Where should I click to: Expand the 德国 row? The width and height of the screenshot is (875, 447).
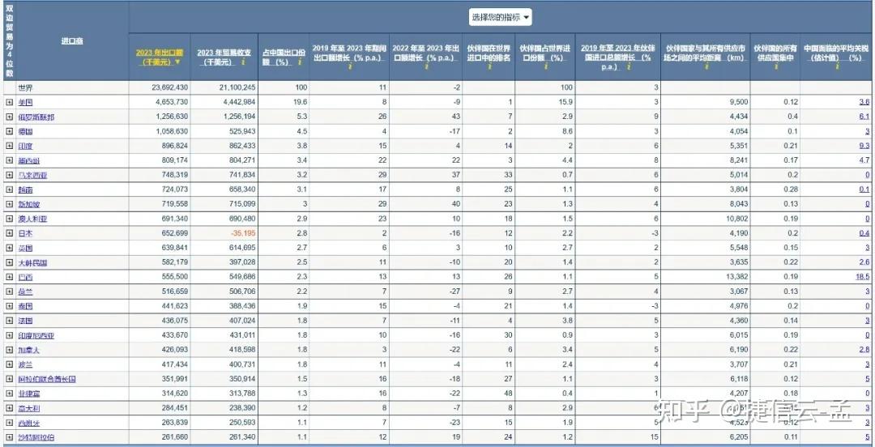point(10,131)
